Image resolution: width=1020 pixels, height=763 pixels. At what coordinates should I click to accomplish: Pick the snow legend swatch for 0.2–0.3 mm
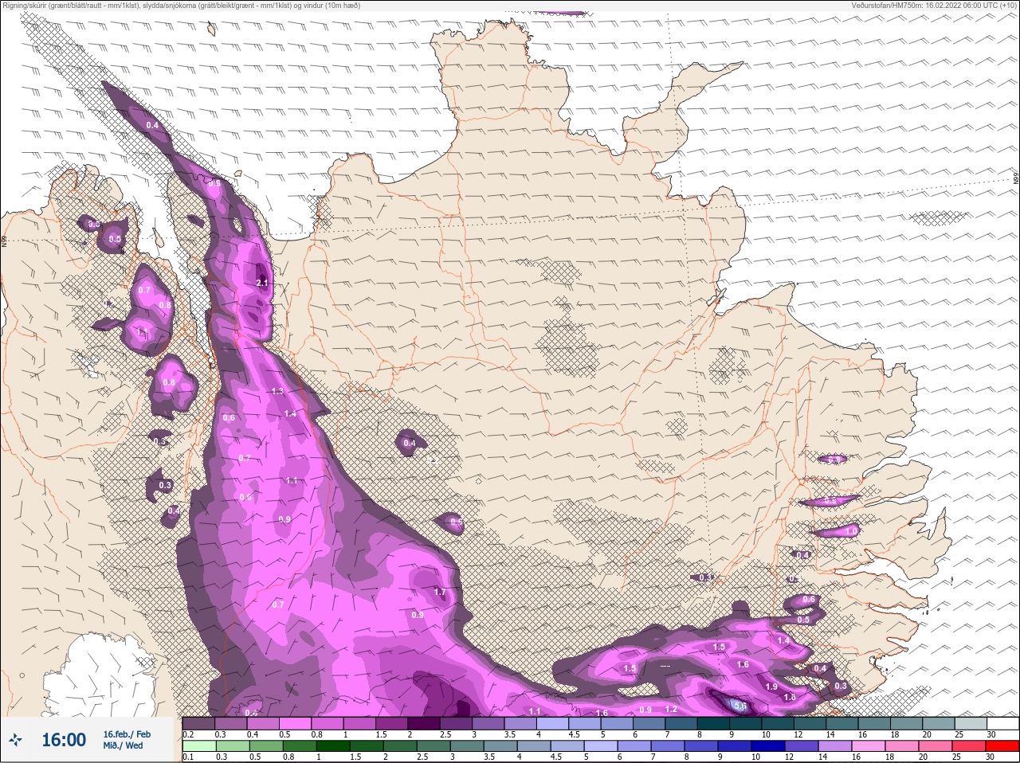(x=199, y=723)
